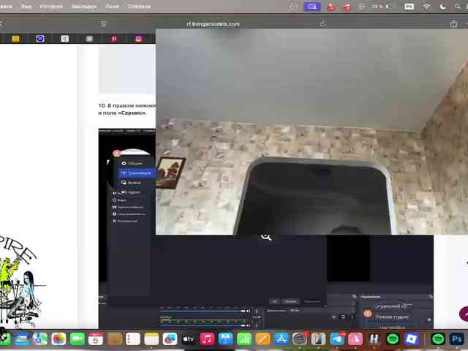The image size is (468, 351).
Task: Open the Music app in dock
Action: [207, 339]
